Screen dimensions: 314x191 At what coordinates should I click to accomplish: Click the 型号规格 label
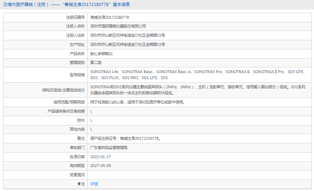(77, 75)
